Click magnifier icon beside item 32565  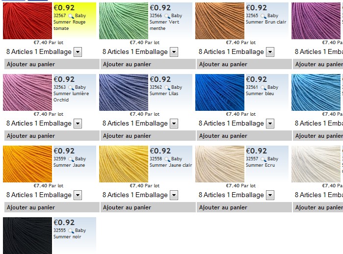264,16
